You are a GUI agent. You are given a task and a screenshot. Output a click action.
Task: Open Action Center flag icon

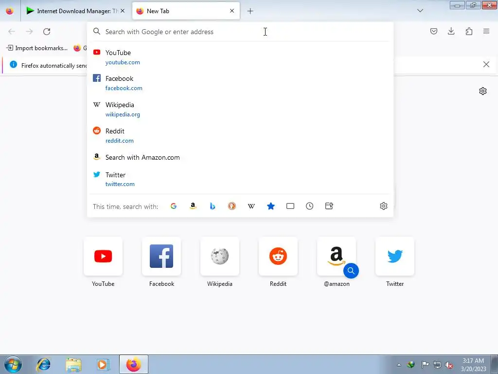pos(425,365)
